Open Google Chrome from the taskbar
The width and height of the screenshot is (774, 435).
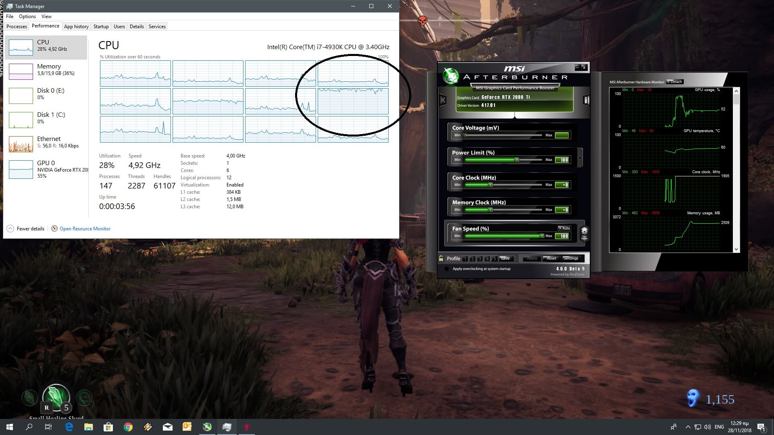128,427
